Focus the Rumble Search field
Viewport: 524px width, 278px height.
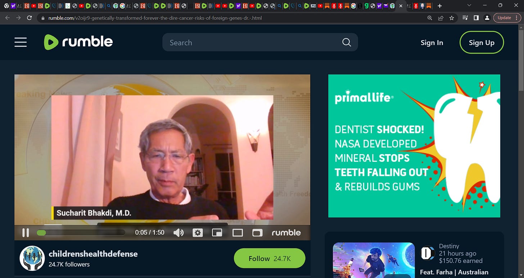pos(260,42)
